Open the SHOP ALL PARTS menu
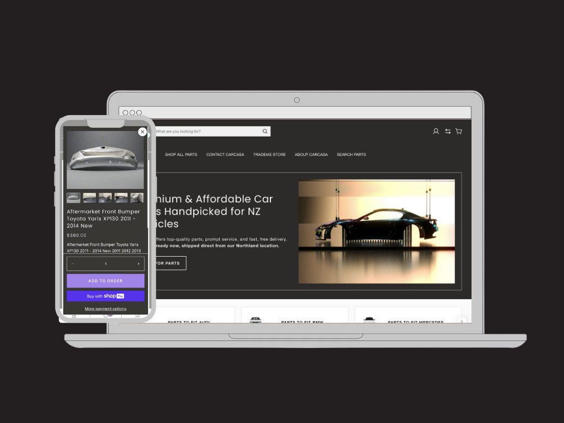The width and height of the screenshot is (564, 423). click(181, 155)
